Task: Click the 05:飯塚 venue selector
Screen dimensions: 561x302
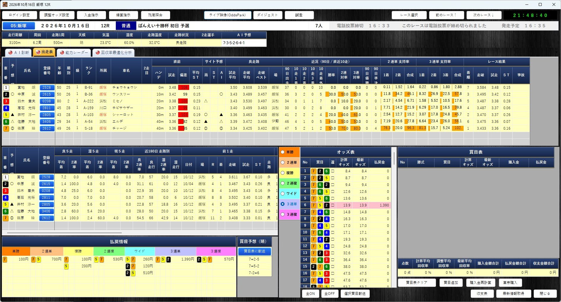Action: click(x=19, y=26)
